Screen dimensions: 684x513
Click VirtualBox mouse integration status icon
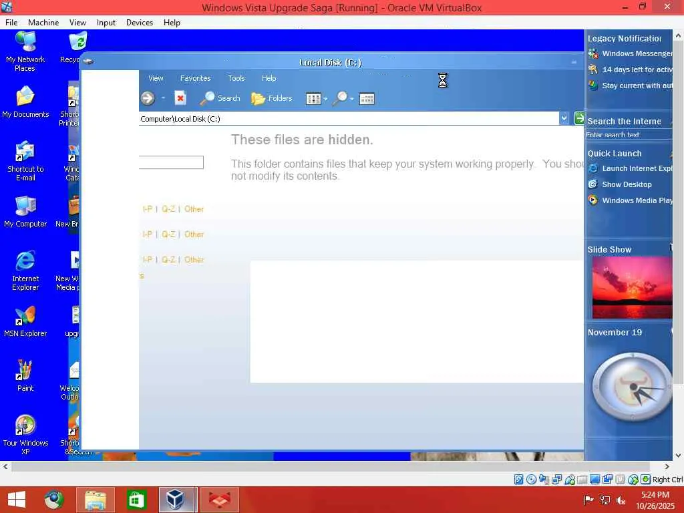tap(633, 480)
